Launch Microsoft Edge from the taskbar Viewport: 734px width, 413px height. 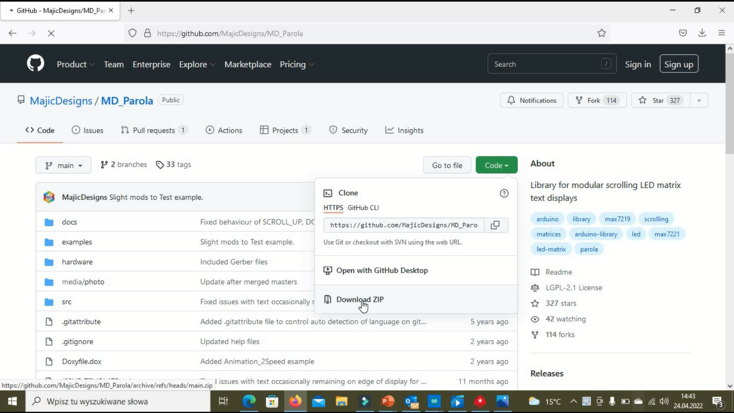[249, 402]
